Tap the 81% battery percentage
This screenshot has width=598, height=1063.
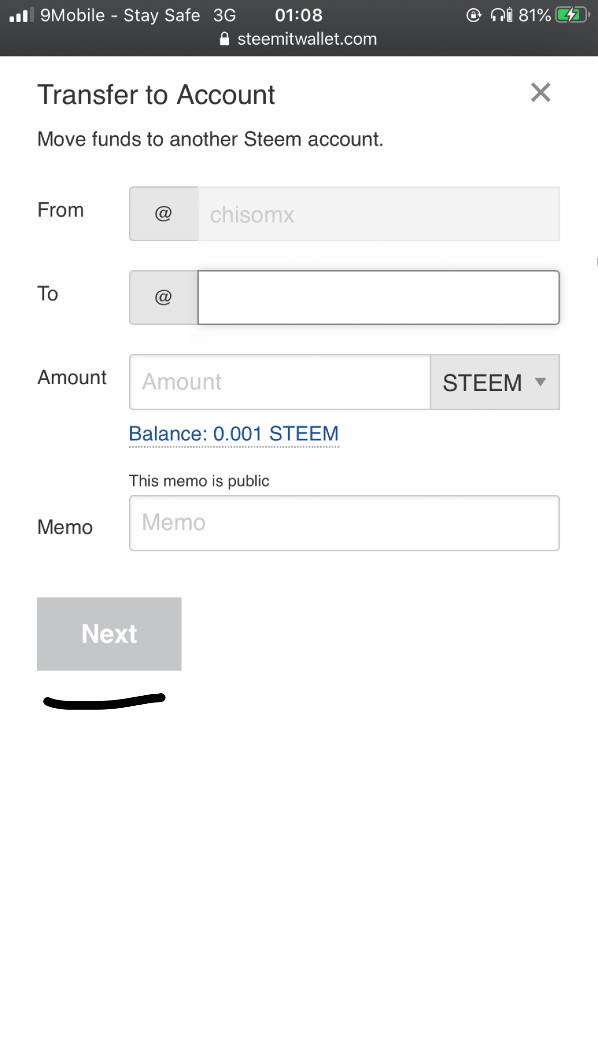pyautogui.click(x=534, y=15)
